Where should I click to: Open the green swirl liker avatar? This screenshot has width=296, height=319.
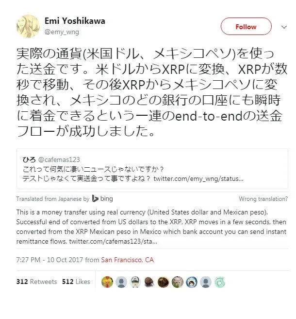(220, 282)
